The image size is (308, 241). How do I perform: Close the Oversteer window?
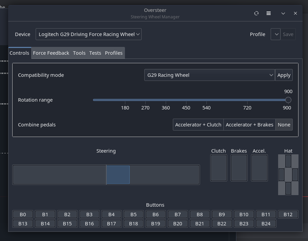click(x=295, y=13)
